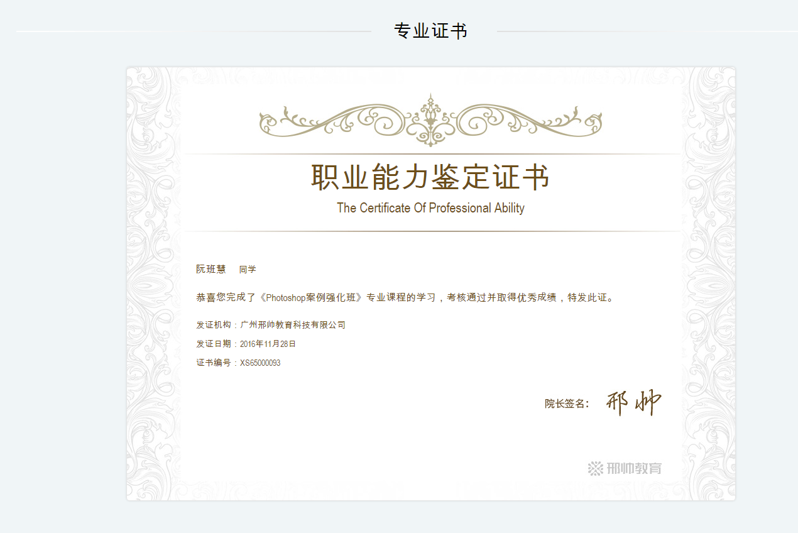The height and width of the screenshot is (533, 798).
Task: Click the 发证日期 field label
Action: (x=214, y=344)
